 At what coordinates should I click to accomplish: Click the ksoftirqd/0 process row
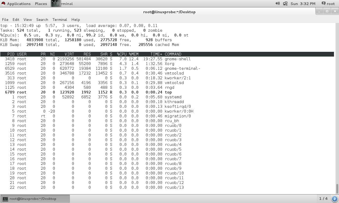pyautogui.click(x=167, y=107)
